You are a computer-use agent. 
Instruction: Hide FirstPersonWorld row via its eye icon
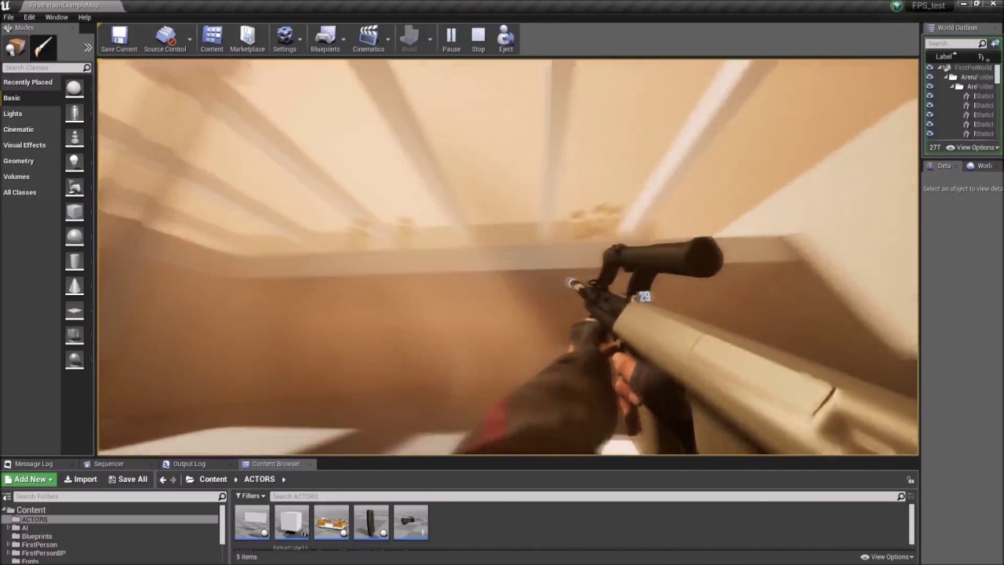[929, 67]
